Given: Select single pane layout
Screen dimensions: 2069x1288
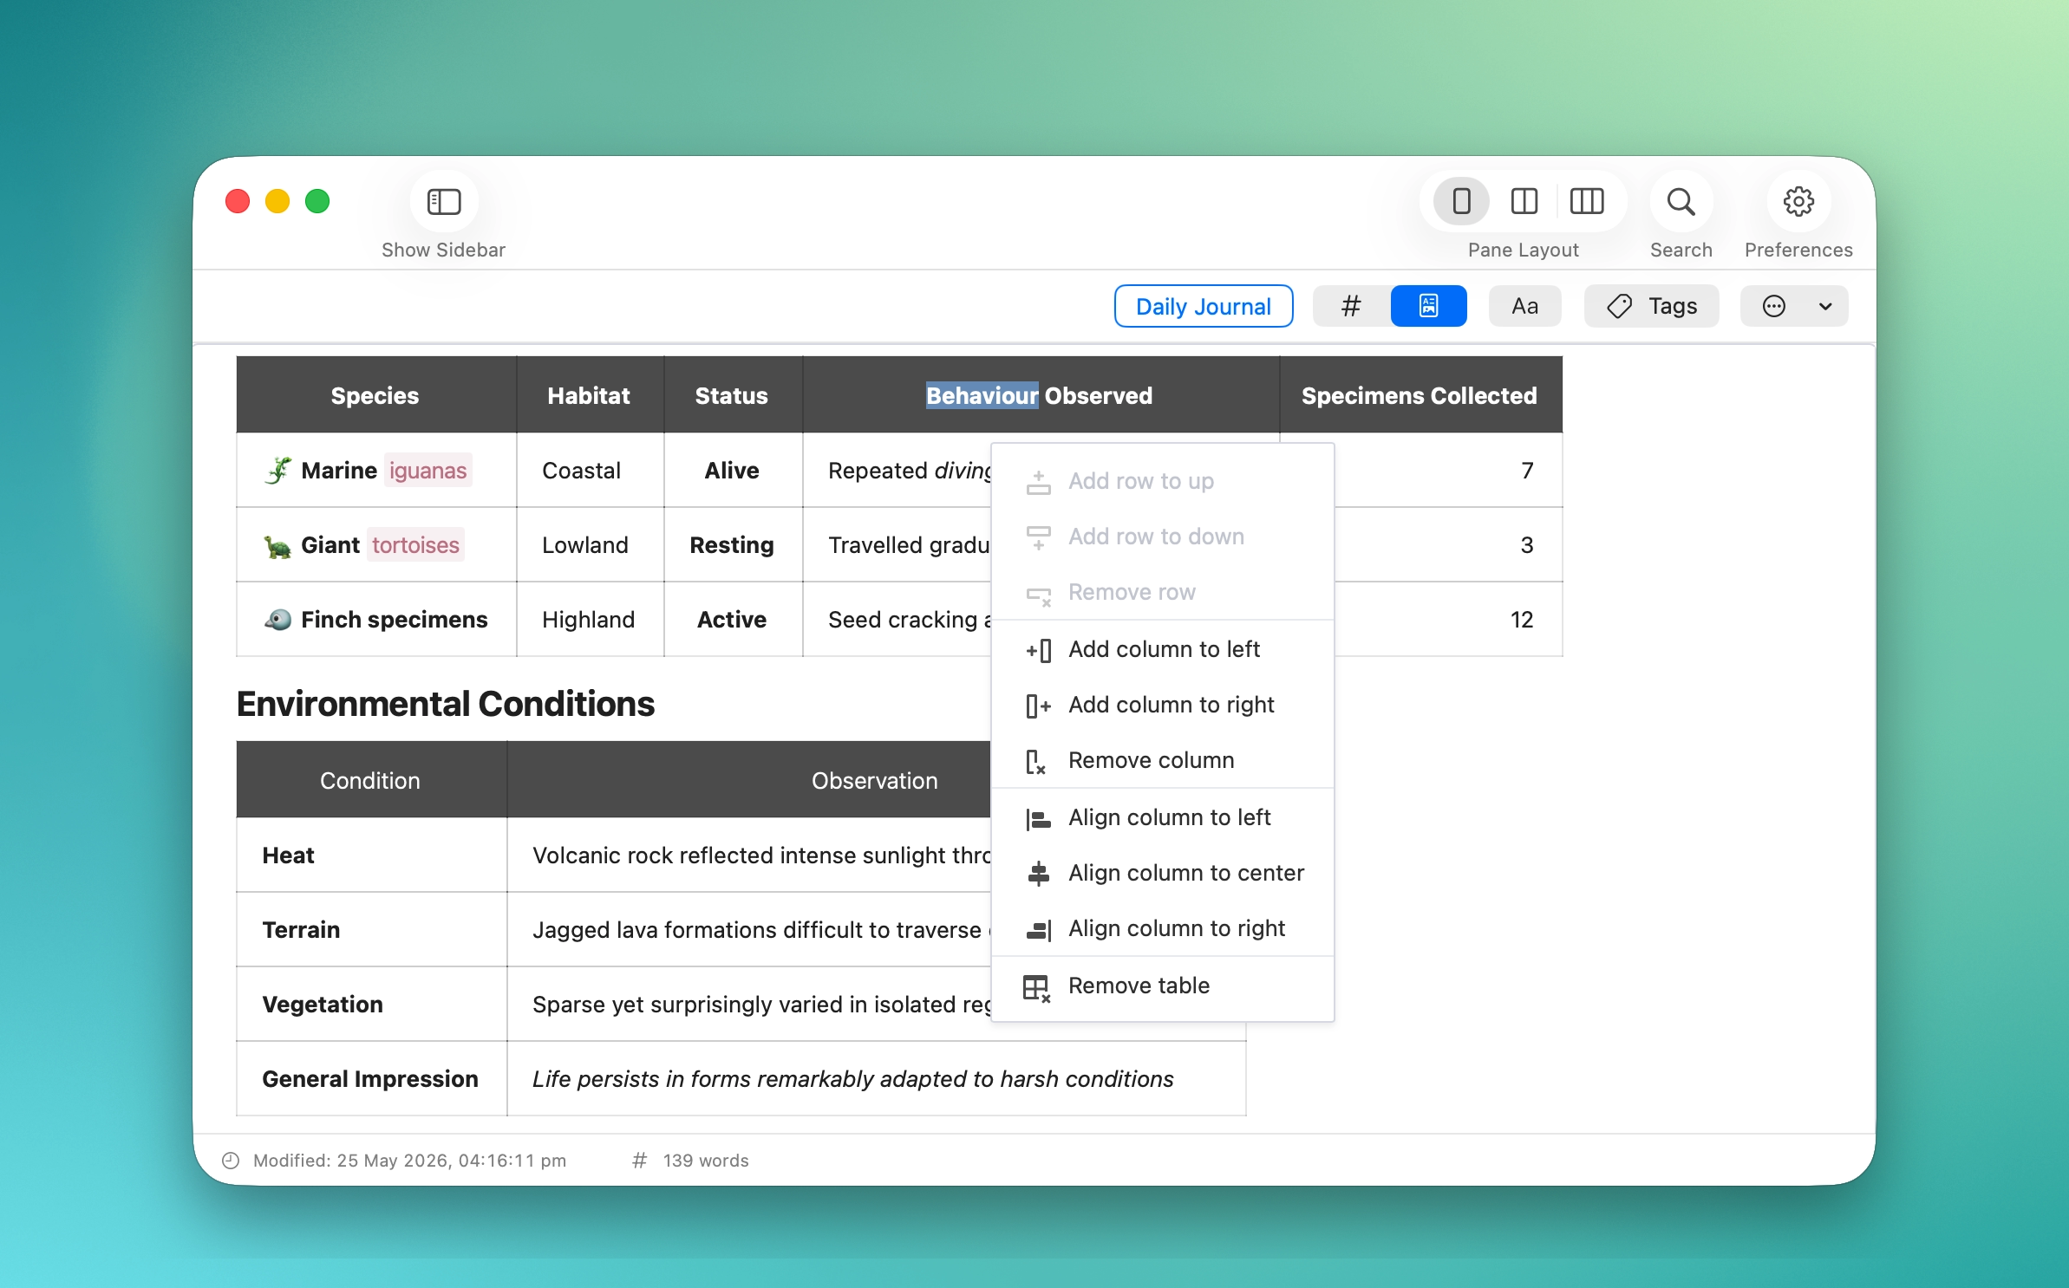Looking at the screenshot, I should pyautogui.click(x=1461, y=202).
